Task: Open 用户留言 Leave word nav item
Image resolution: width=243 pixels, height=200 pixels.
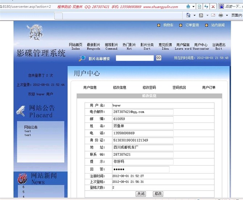Action: (183, 47)
